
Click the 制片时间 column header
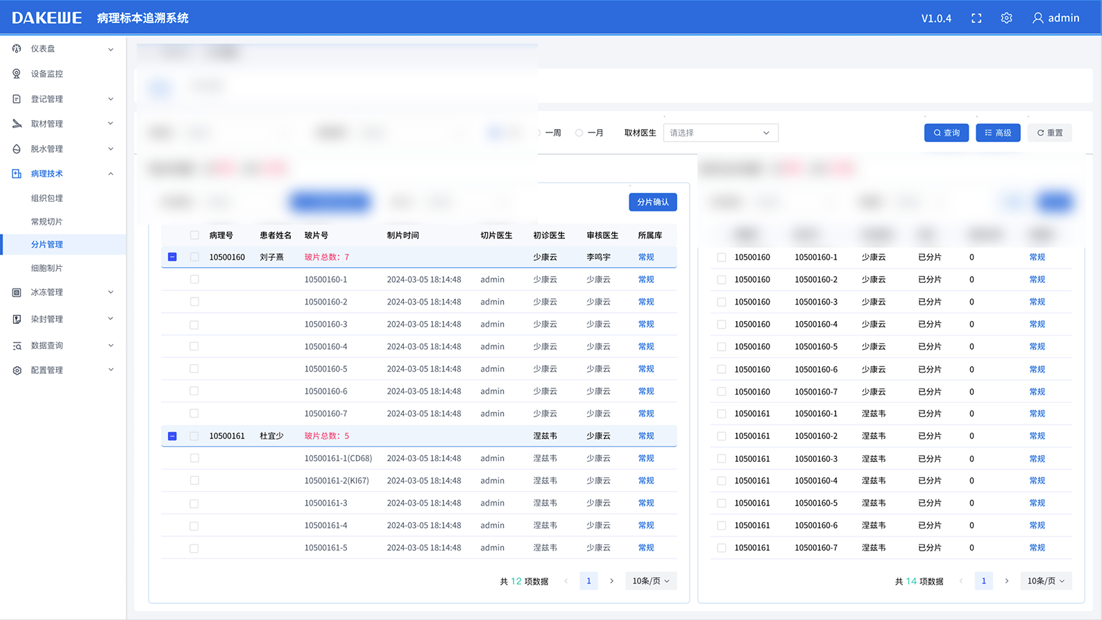(402, 236)
